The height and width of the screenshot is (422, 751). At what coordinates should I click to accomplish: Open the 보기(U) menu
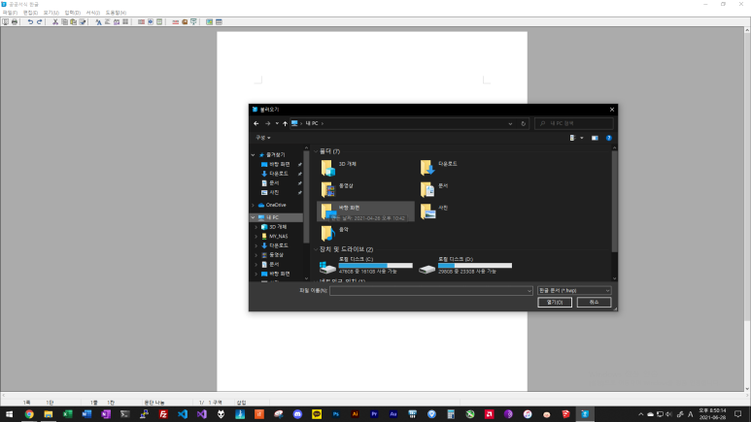click(51, 13)
